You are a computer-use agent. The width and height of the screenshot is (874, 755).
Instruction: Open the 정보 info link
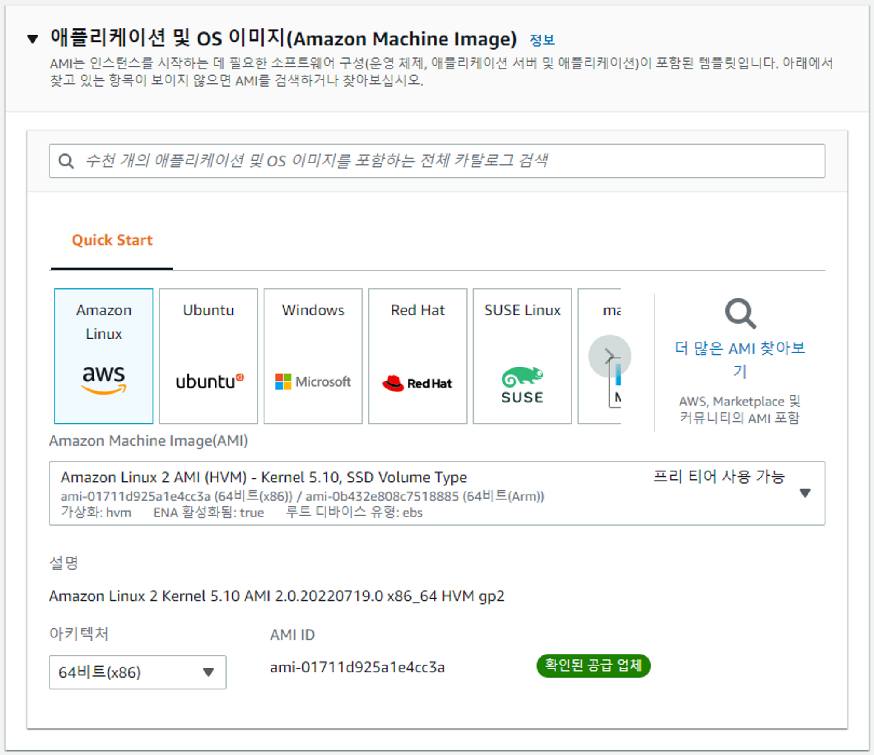[542, 40]
